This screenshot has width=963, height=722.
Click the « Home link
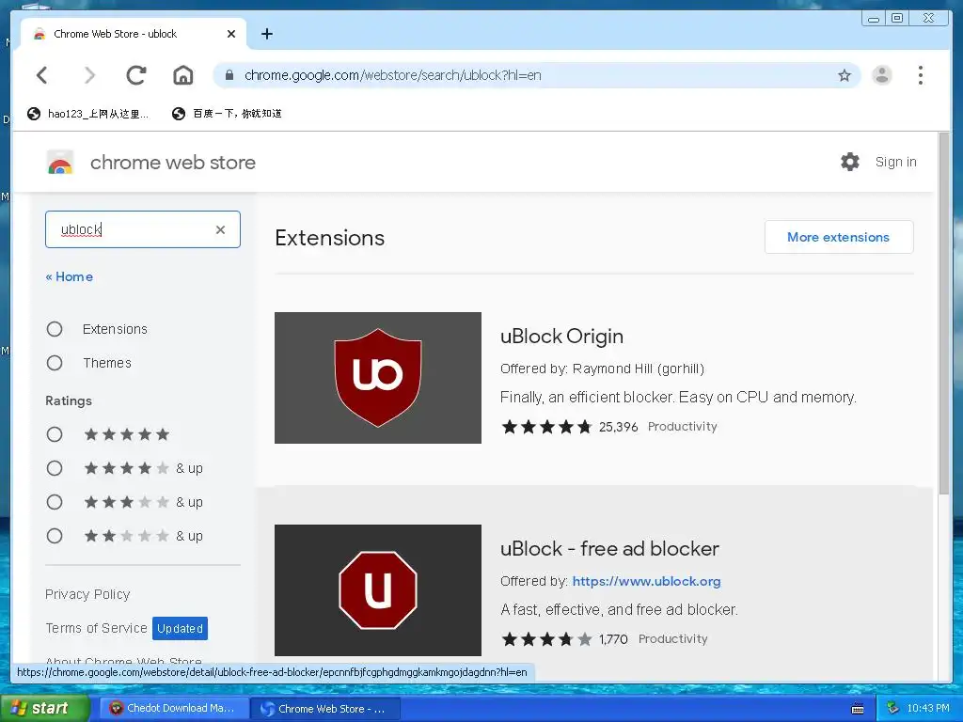click(x=70, y=277)
